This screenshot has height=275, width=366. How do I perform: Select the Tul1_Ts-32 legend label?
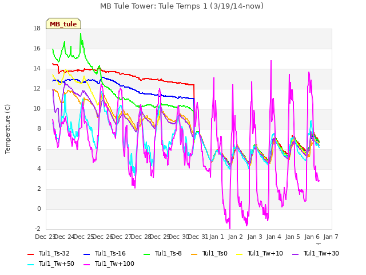pyautogui.click(x=54, y=253)
